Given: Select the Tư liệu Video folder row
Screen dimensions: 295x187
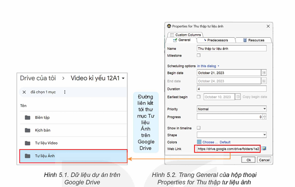Looking at the screenshot, I should 73,143.
